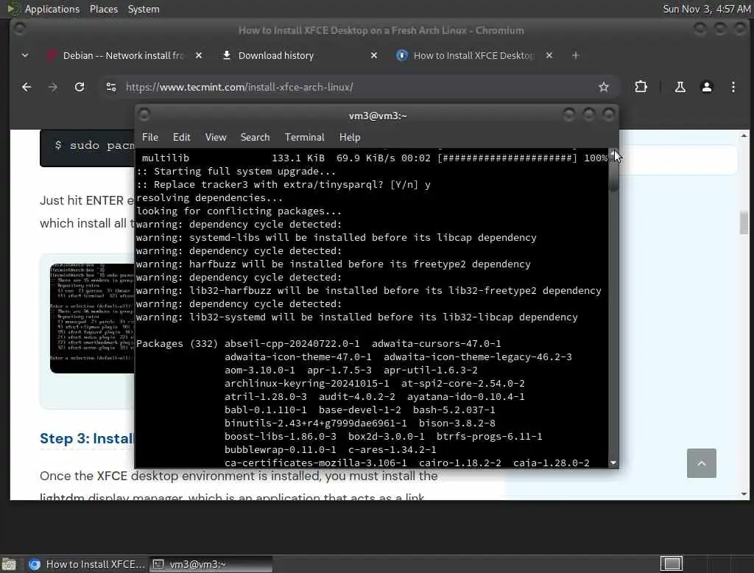
Task: Click 'binutils-2.43+r4+g7999dae6961-1' package name
Action: [315, 423]
